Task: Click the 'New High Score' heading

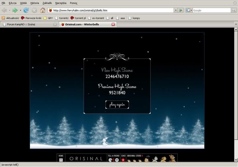Action: pos(117,70)
